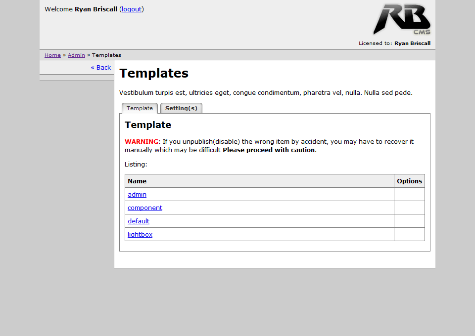Switch to the Template tab
This screenshot has width=475, height=336.
[140, 108]
